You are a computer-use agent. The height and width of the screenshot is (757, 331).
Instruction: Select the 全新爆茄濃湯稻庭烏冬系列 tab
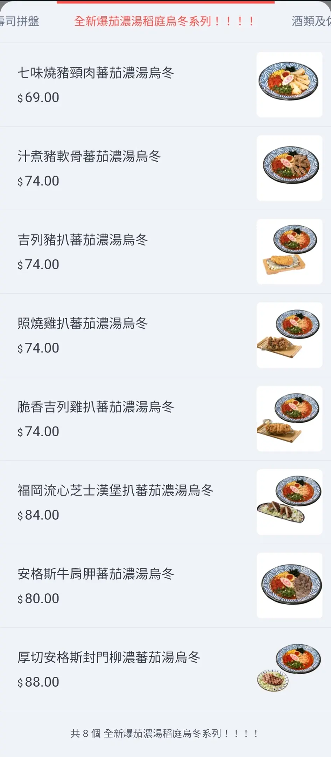click(164, 21)
